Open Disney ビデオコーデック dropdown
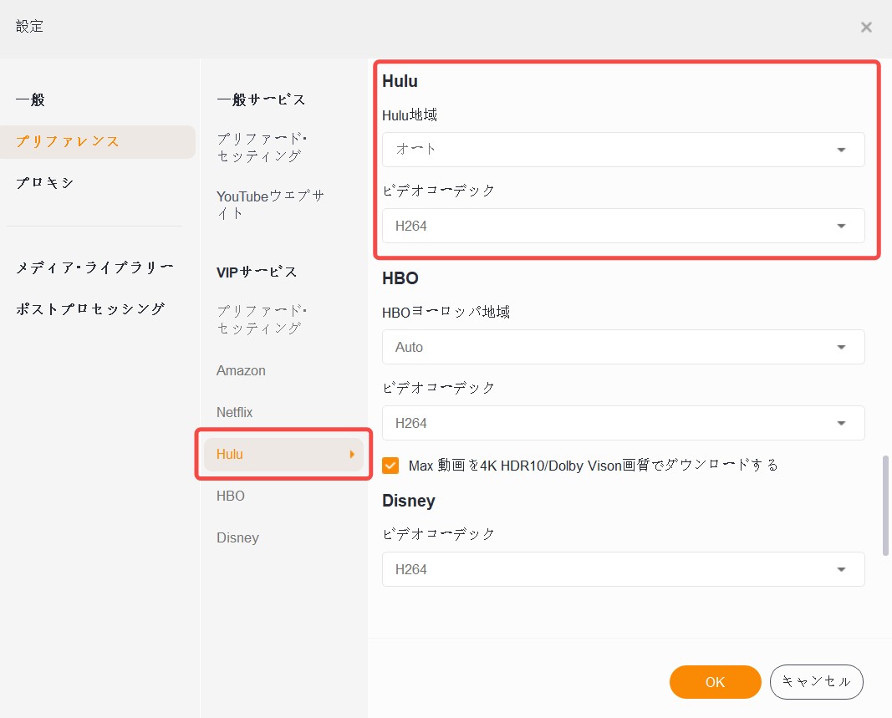Viewport: 892px width, 718px height. click(x=624, y=569)
